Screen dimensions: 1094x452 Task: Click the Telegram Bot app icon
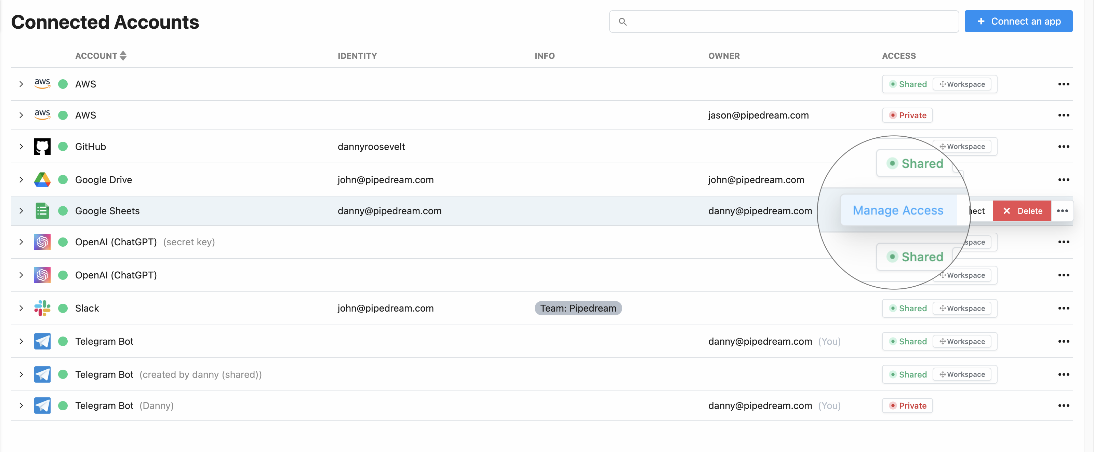coord(44,341)
